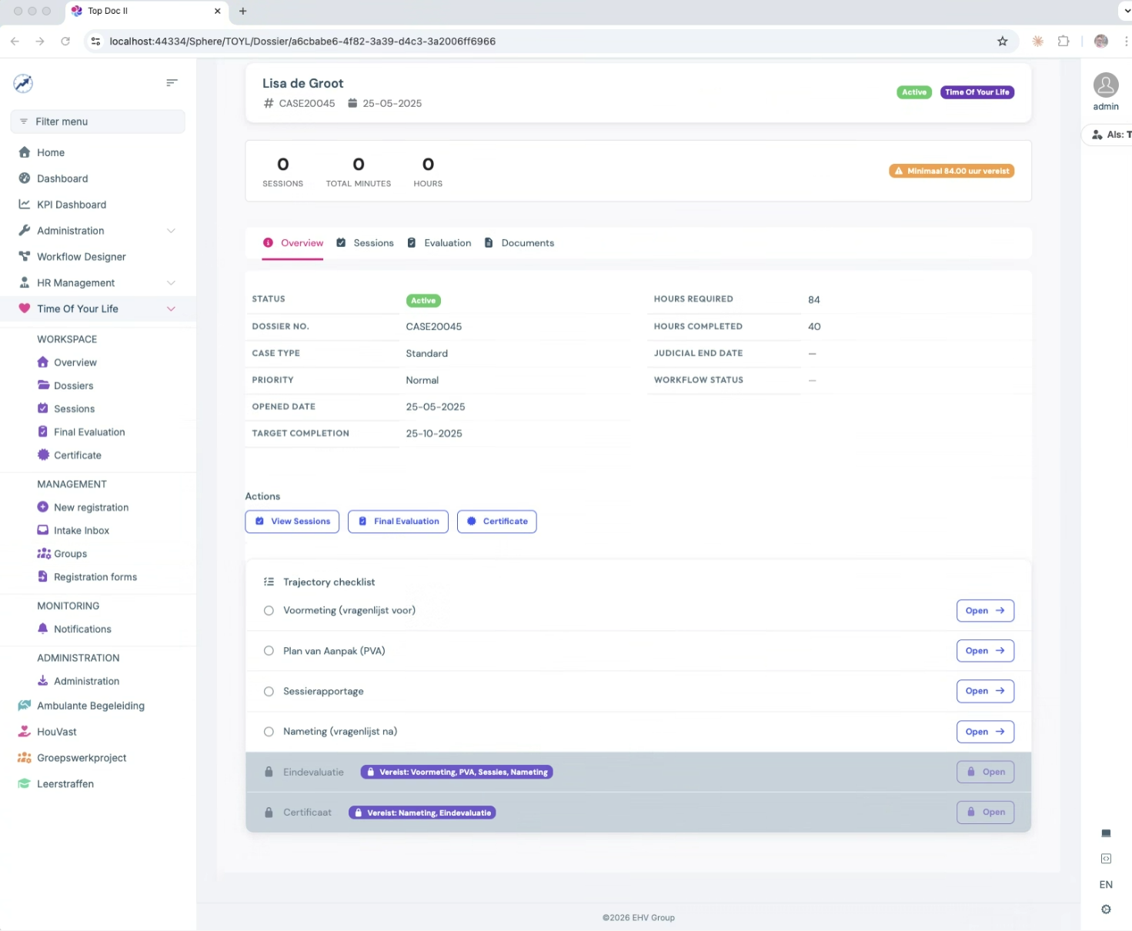
Task: Switch to the Sessions tab
Action: pos(373,242)
